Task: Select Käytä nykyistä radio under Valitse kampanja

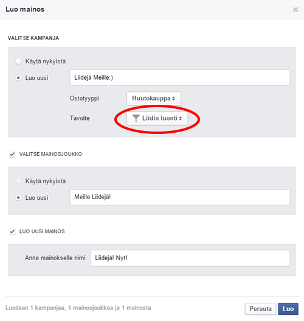Action: pyautogui.click(x=18, y=61)
